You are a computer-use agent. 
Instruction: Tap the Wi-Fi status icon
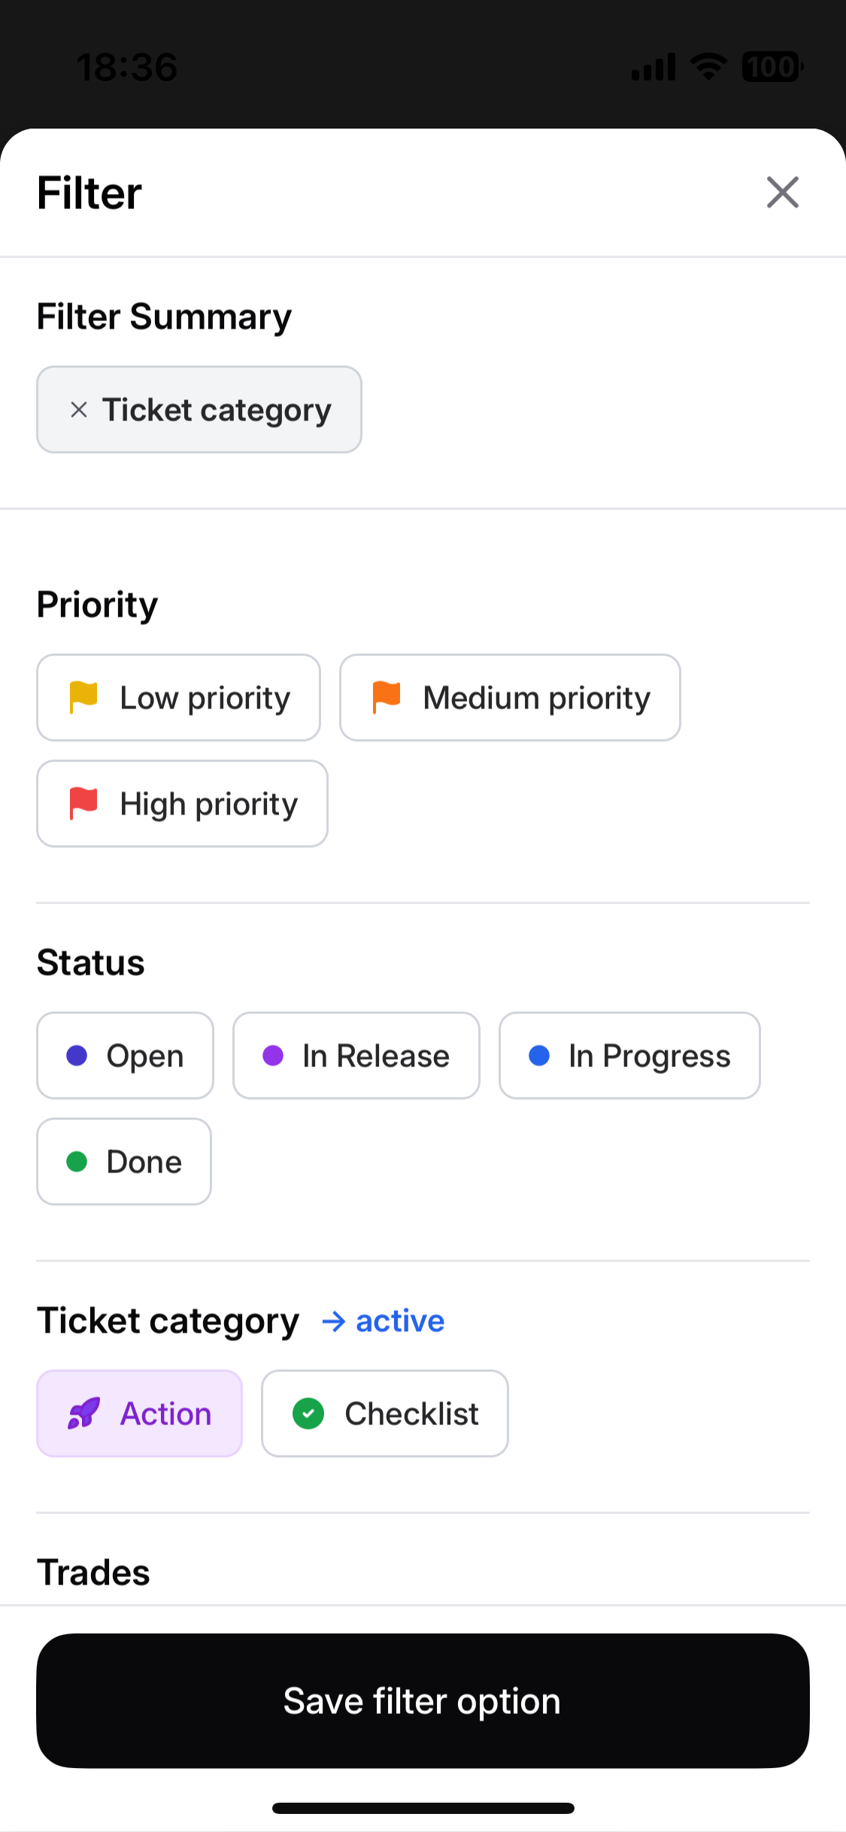click(708, 67)
